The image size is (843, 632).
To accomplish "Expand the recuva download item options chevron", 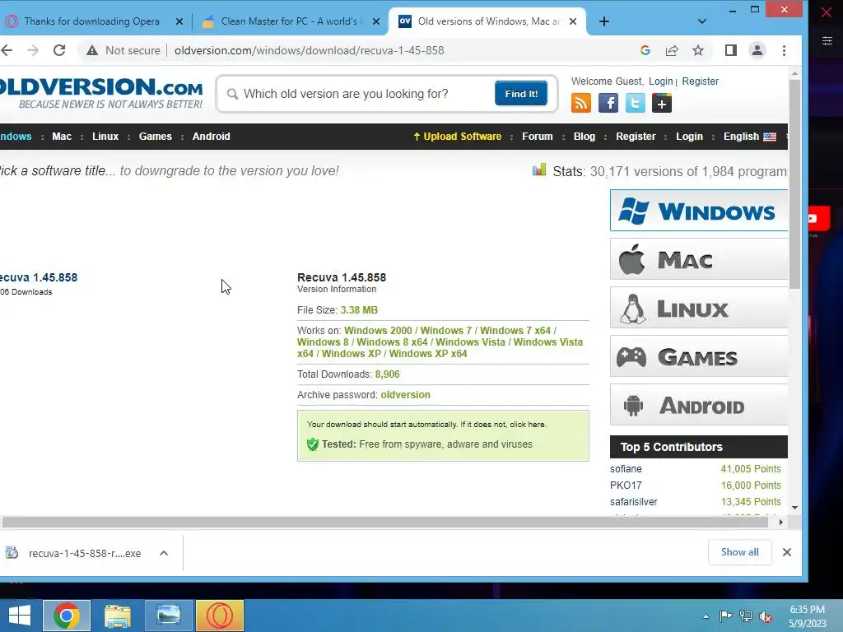I will coord(164,553).
